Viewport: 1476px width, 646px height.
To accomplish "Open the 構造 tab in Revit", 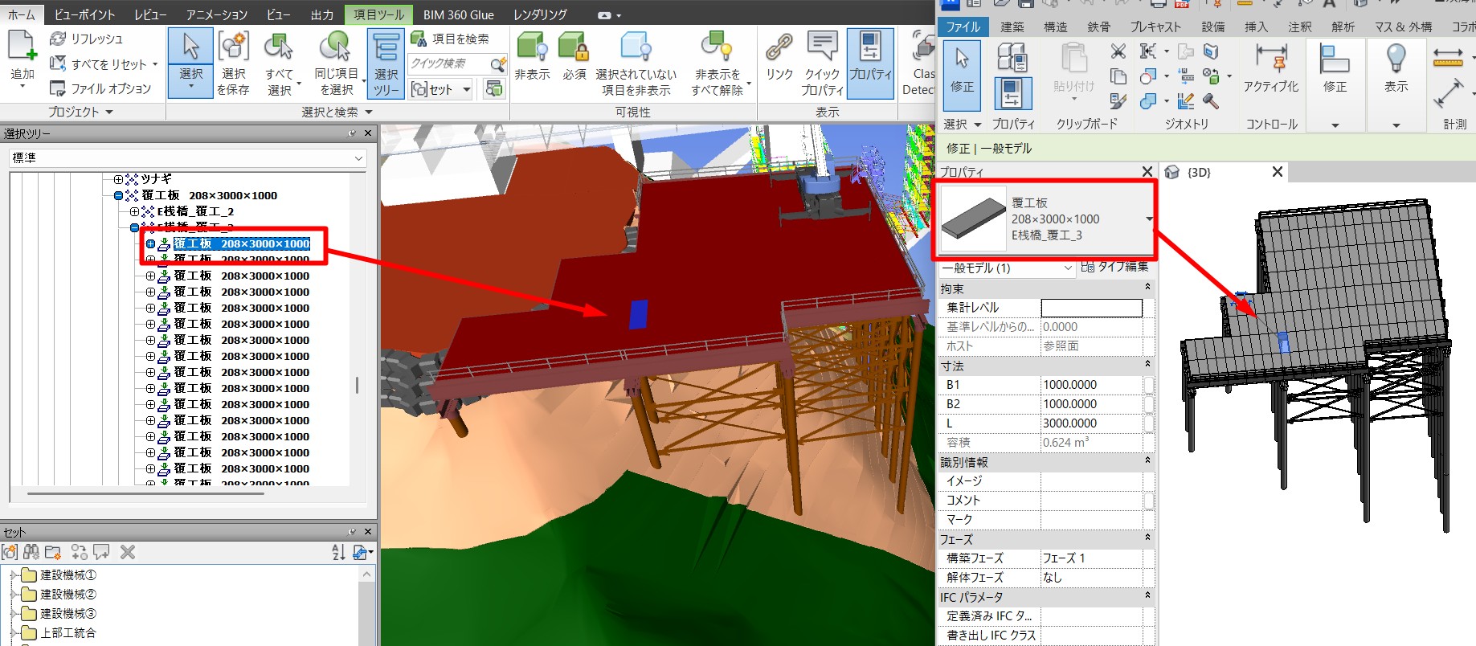I will pos(1055,27).
